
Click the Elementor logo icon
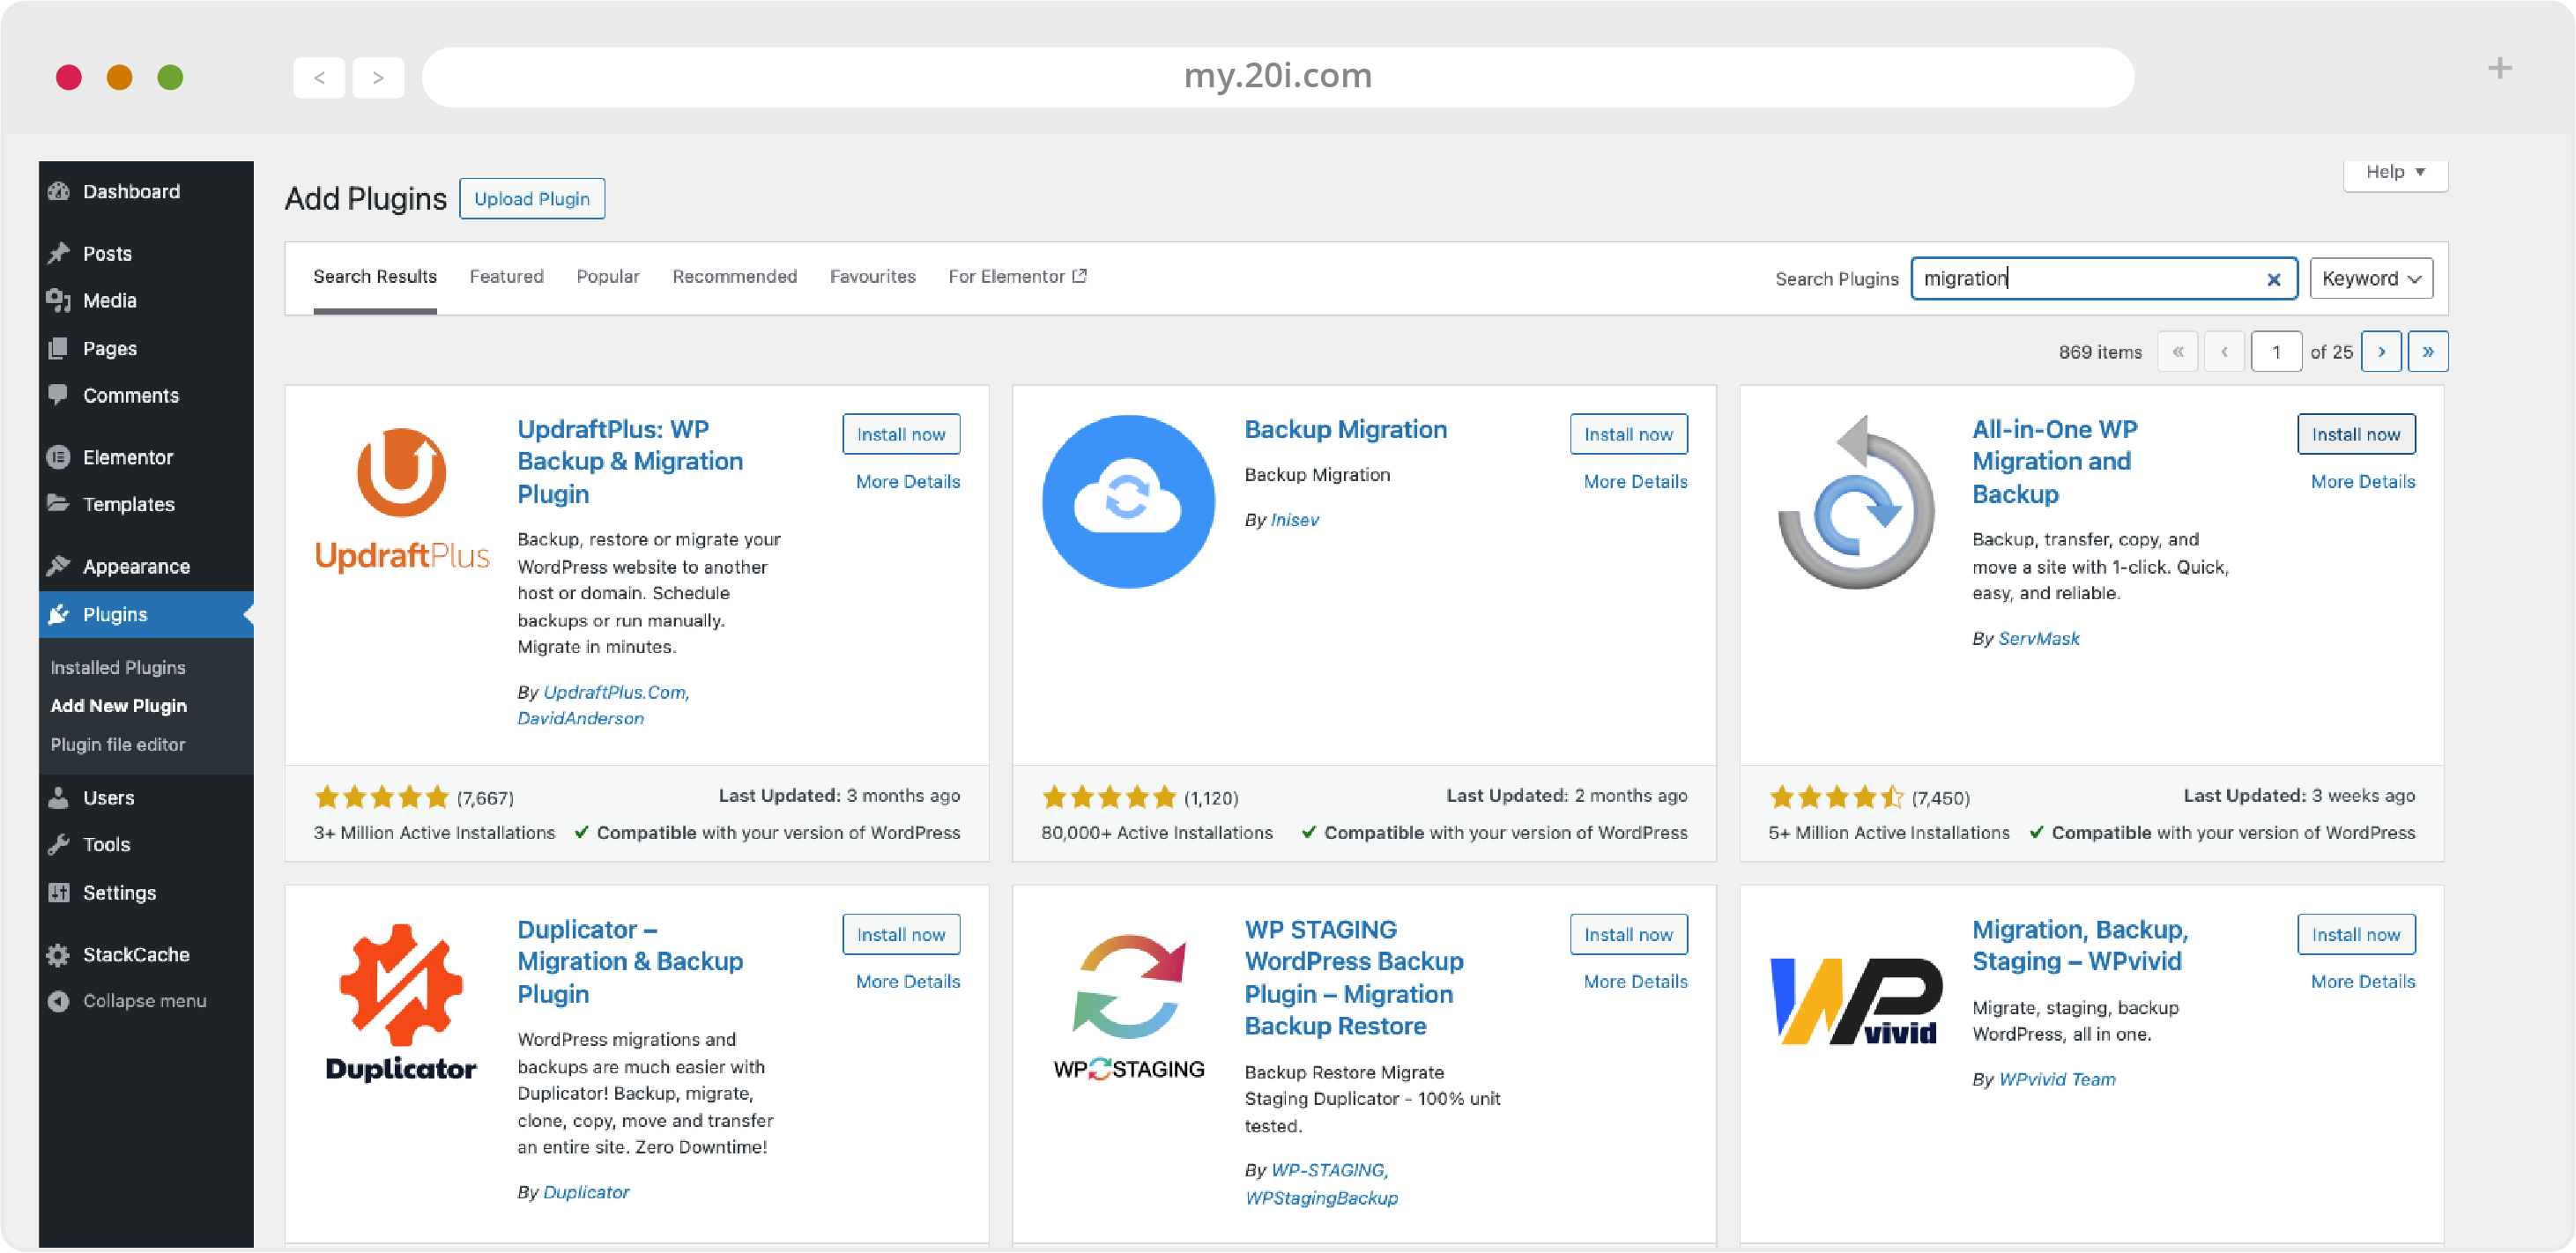point(59,457)
